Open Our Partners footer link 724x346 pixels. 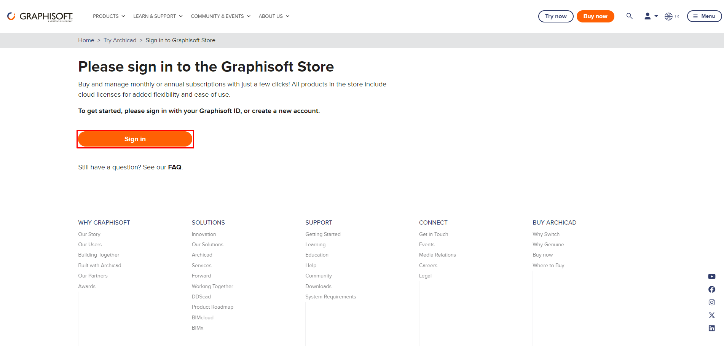click(93, 276)
